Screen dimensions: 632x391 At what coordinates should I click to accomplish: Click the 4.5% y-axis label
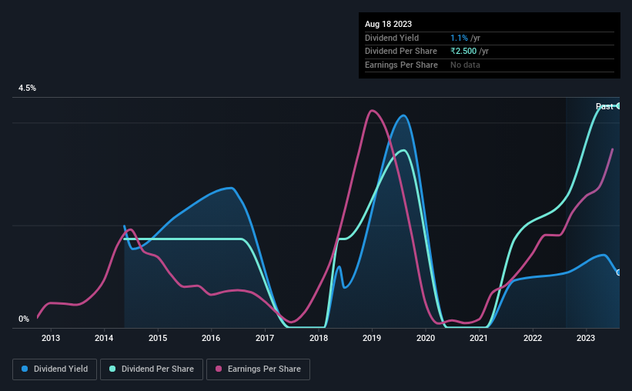point(27,88)
